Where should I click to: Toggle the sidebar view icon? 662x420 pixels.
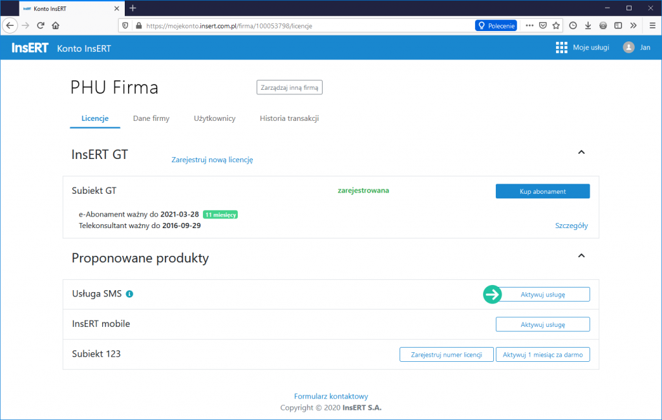[x=618, y=25]
